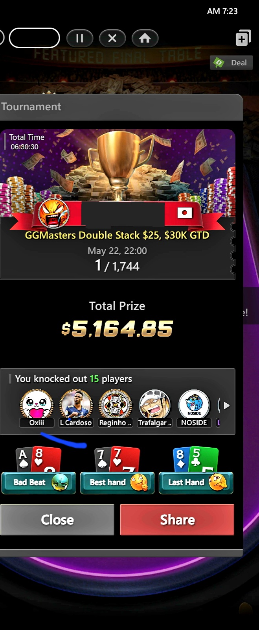This screenshot has width=259, height=630.
Task: Open Trafalgar player avatar
Action: coord(155,404)
